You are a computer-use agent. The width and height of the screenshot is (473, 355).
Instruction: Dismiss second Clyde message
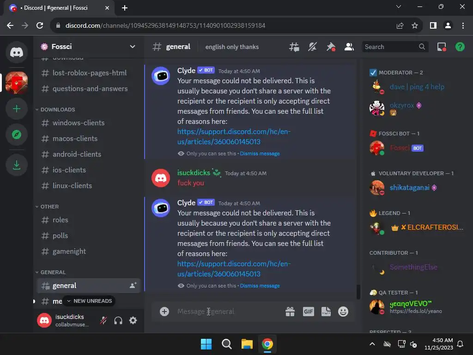260,286
